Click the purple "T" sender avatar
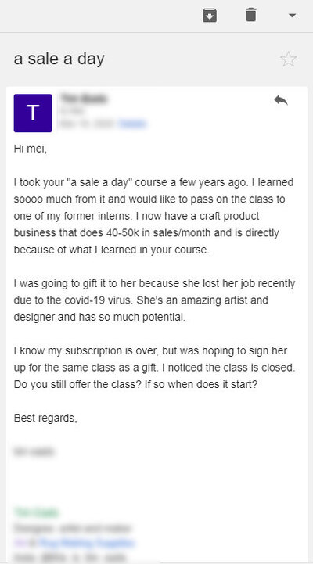The image size is (313, 564). pyautogui.click(x=33, y=113)
